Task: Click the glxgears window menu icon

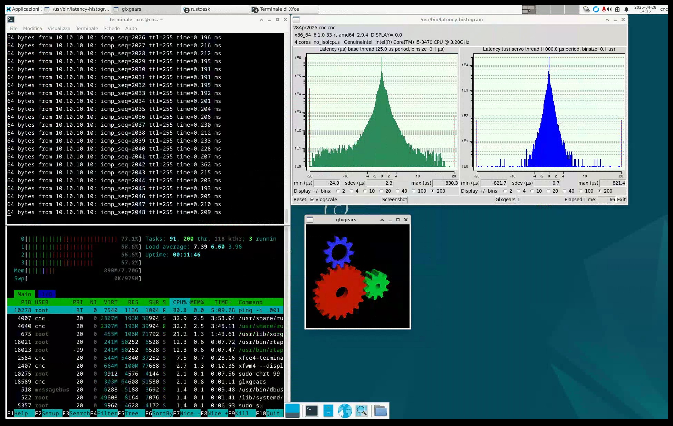Action: 310,220
